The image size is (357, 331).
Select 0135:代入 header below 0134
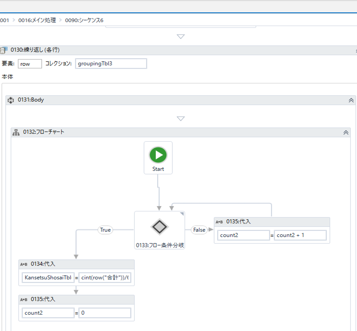point(77,300)
